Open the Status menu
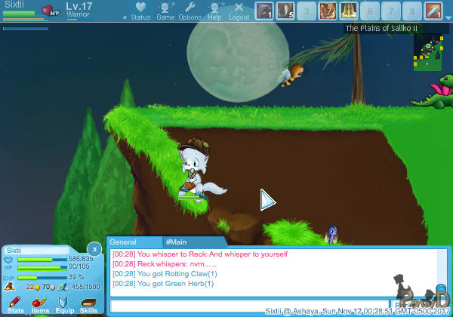 pos(140,11)
